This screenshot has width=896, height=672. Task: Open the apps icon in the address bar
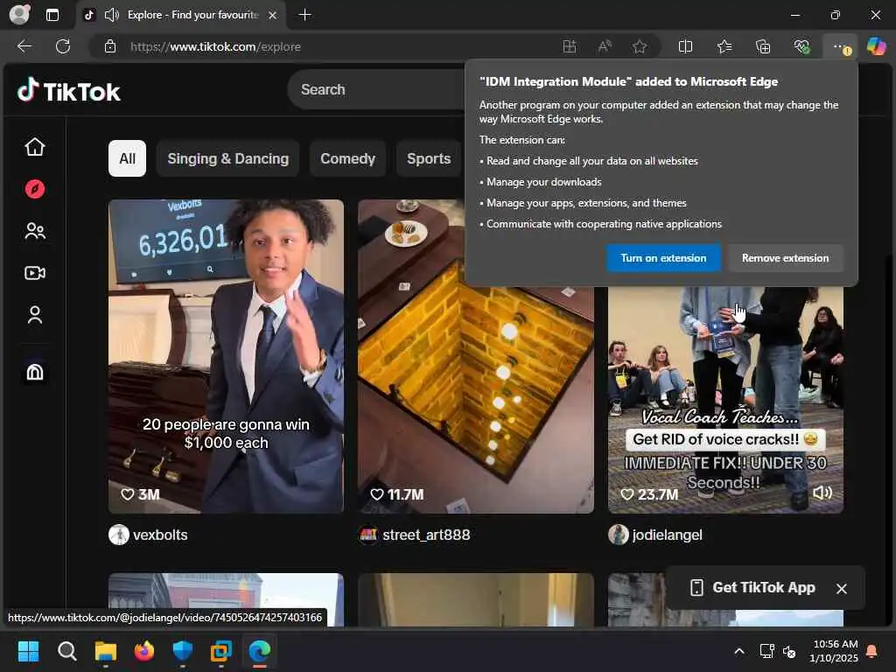pos(569,46)
